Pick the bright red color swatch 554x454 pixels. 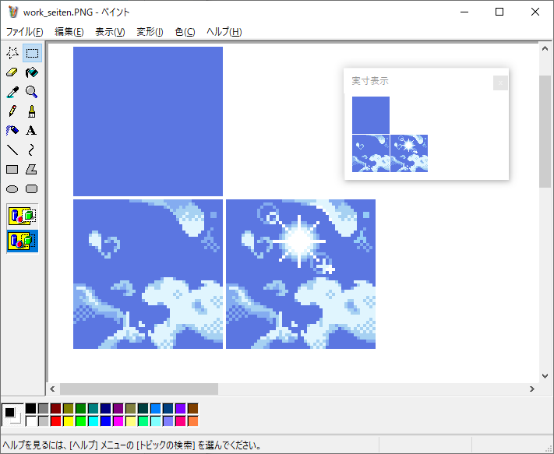pos(56,421)
